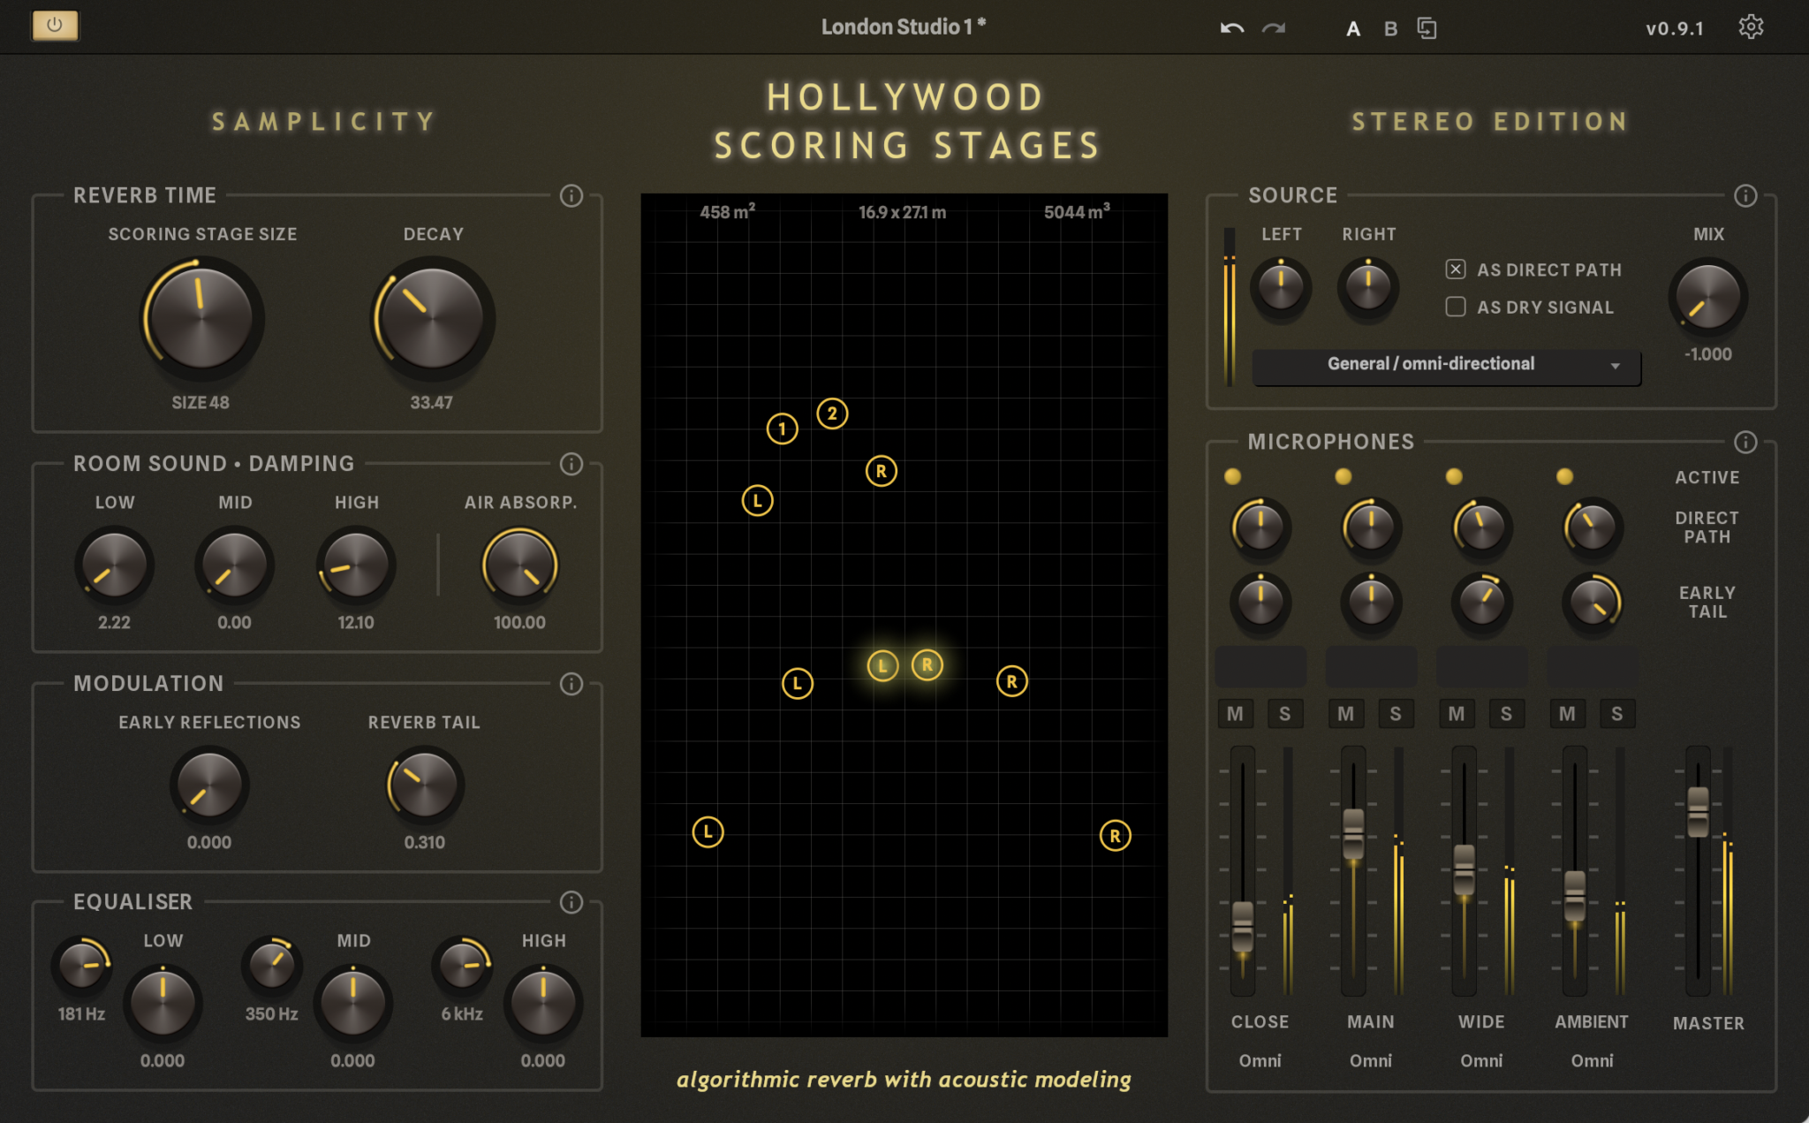Open the Ambient mic Omni pattern selector
This screenshot has height=1123, width=1809.
tap(1592, 1060)
